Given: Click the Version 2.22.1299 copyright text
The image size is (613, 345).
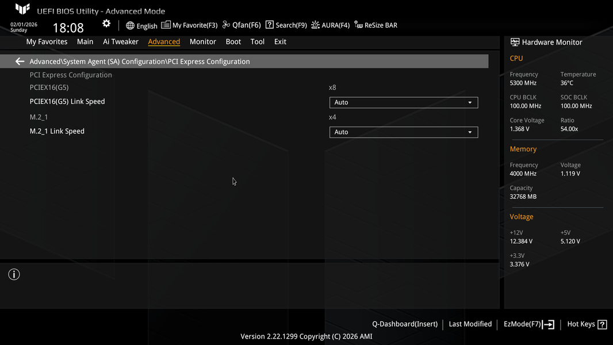Looking at the screenshot, I should point(306,336).
